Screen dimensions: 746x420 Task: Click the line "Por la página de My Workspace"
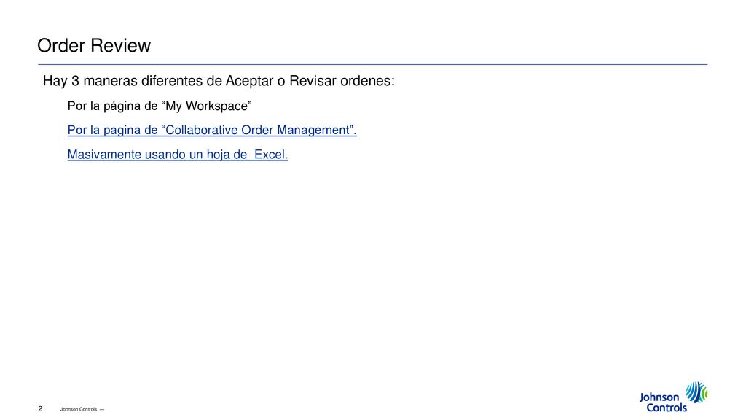[x=160, y=106]
